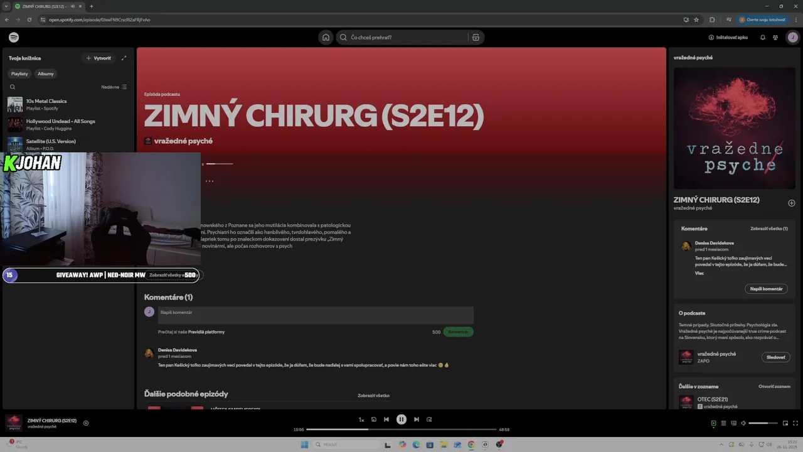Show hidden system tray icons chevron

click(721, 444)
